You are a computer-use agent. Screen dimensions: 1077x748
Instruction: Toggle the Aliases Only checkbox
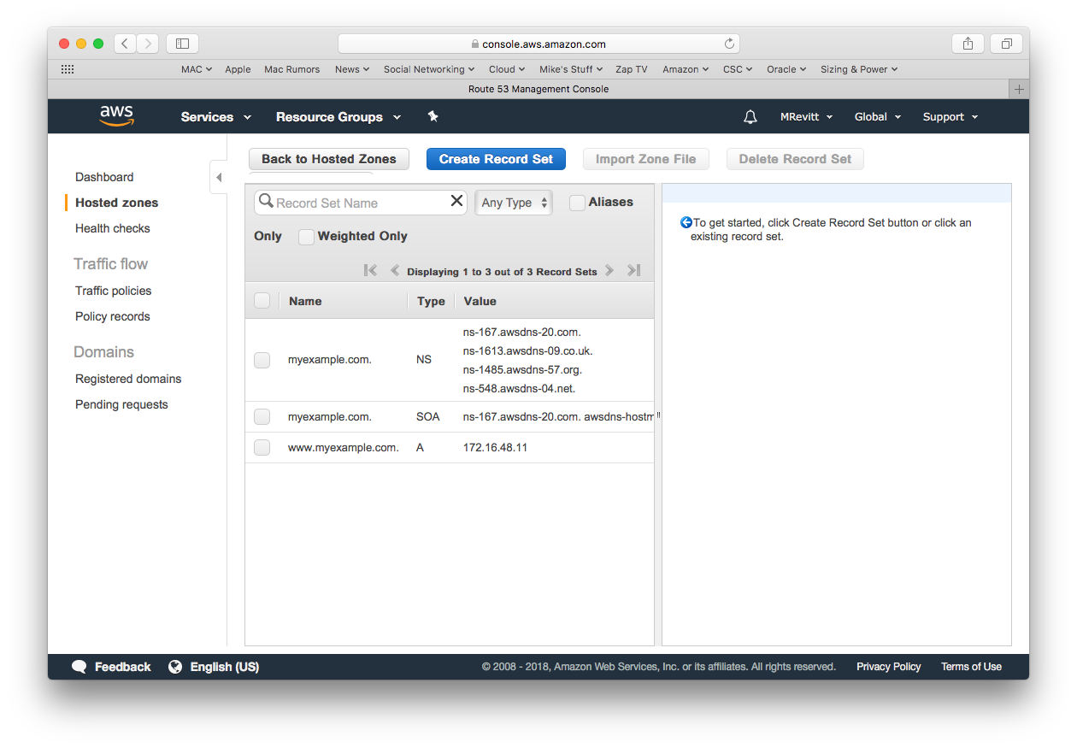click(x=577, y=203)
